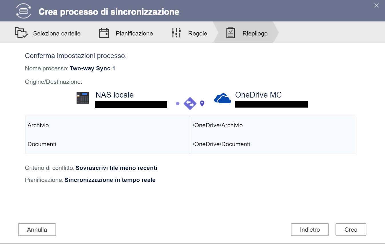Image resolution: width=385 pixels, height=244 pixels.
Task: Close the sync process dialog
Action: pyautogui.click(x=376, y=5)
